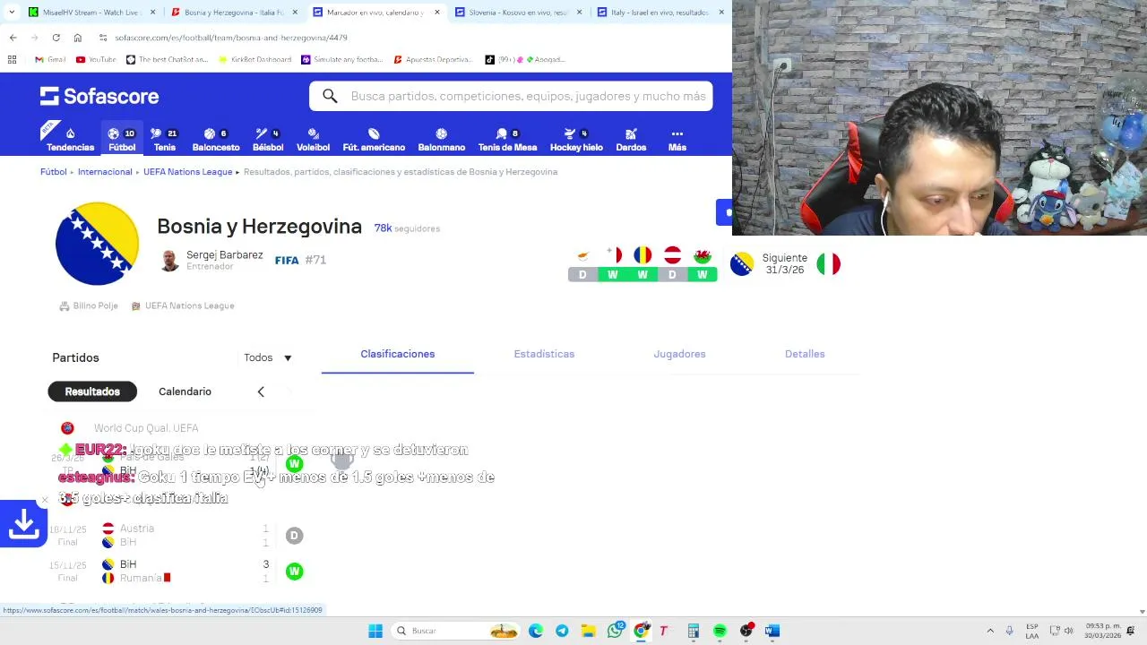Image resolution: width=1147 pixels, height=645 pixels.
Task: Open the Tenis de Mesa category
Action: pos(507,140)
